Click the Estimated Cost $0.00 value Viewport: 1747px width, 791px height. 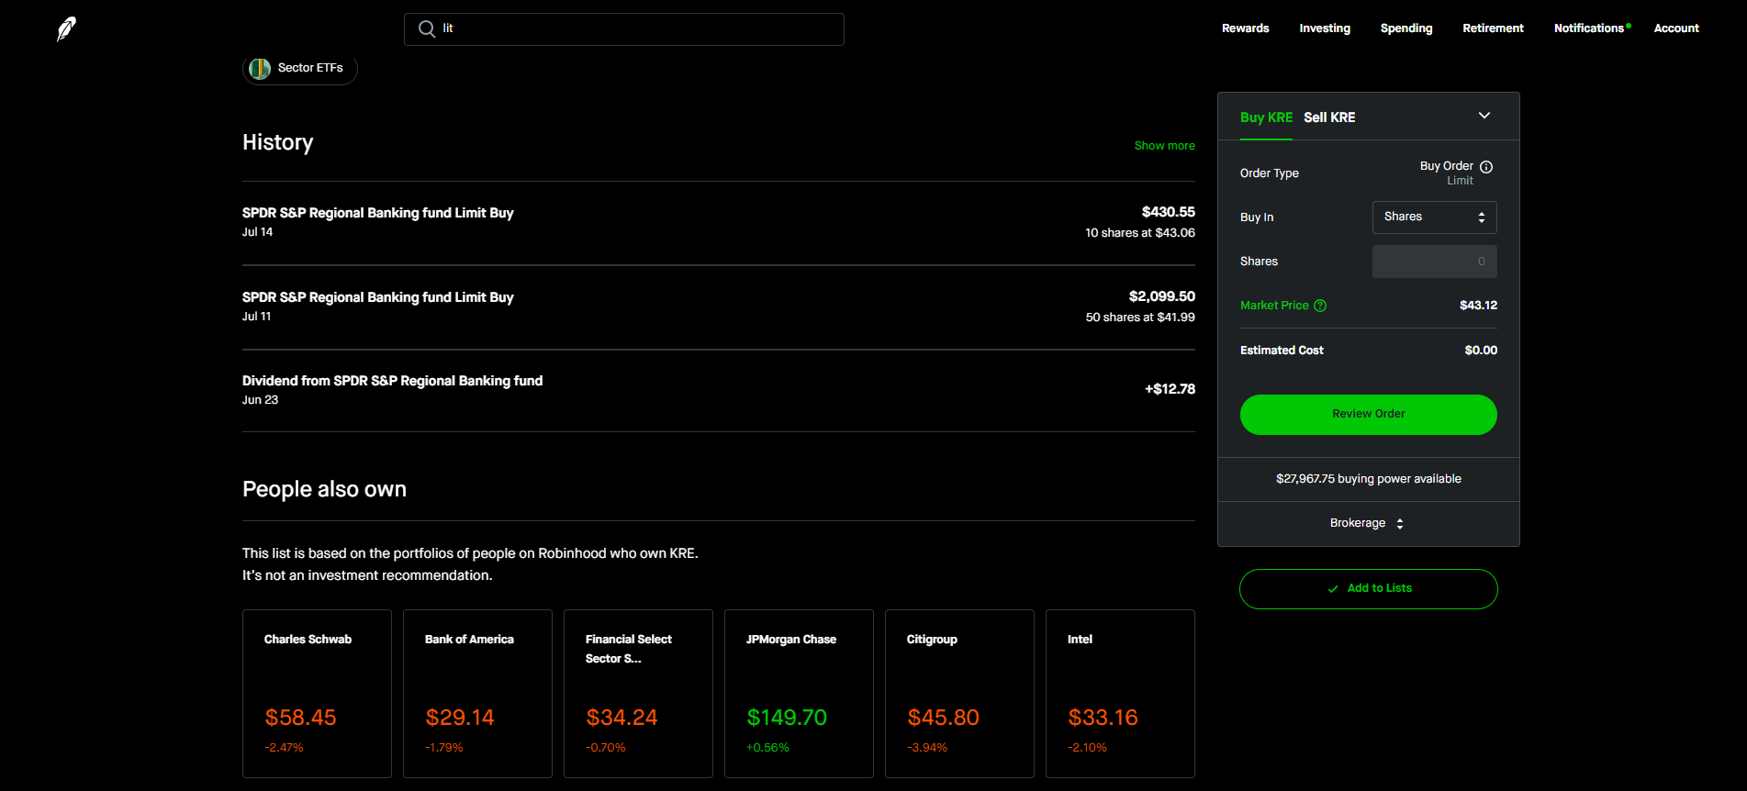[x=1481, y=351]
